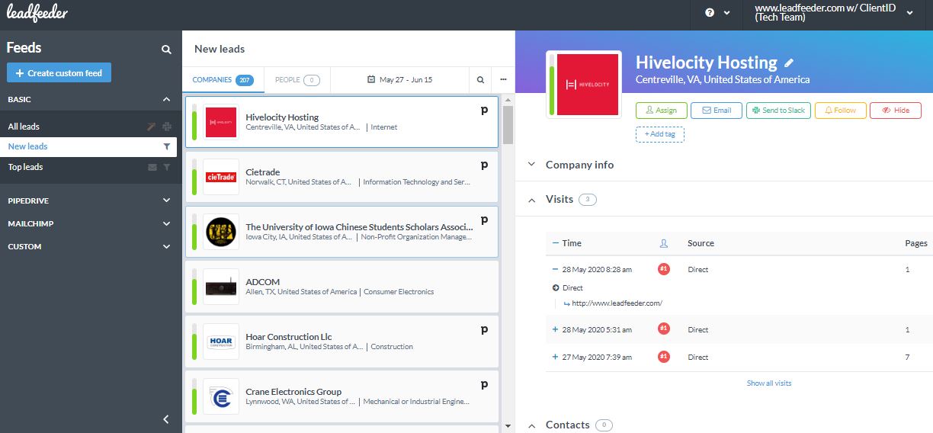Open the three-dot more options menu
933x433 pixels.
[503, 79]
